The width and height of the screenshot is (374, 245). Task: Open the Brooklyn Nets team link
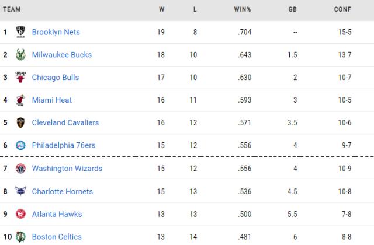coord(56,32)
